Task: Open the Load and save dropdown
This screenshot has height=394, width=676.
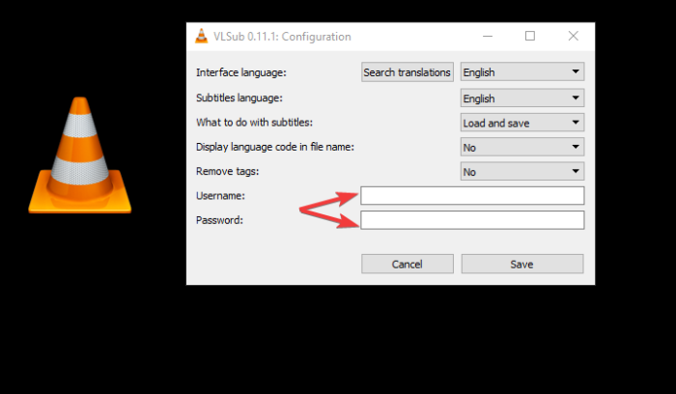Action: coord(522,123)
